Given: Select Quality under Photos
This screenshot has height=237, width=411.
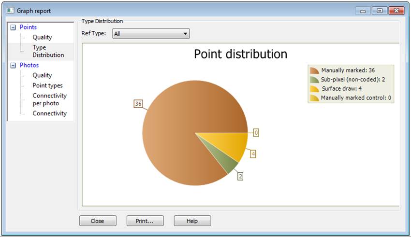Looking at the screenshot, I should click(x=42, y=75).
